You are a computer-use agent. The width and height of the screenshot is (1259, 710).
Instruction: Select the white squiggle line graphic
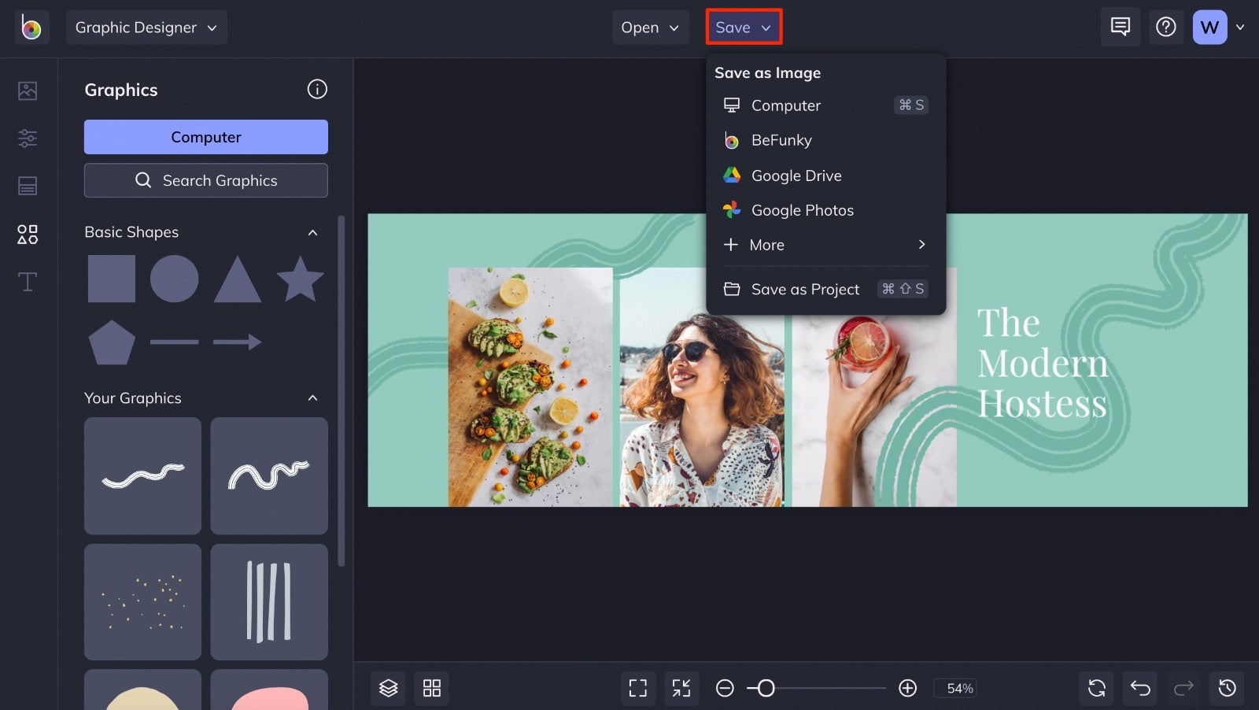coord(142,475)
